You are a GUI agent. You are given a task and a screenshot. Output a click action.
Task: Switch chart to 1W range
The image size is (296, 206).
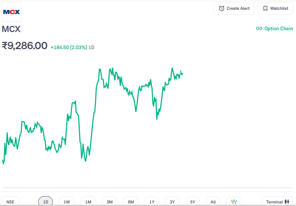[x=67, y=202]
